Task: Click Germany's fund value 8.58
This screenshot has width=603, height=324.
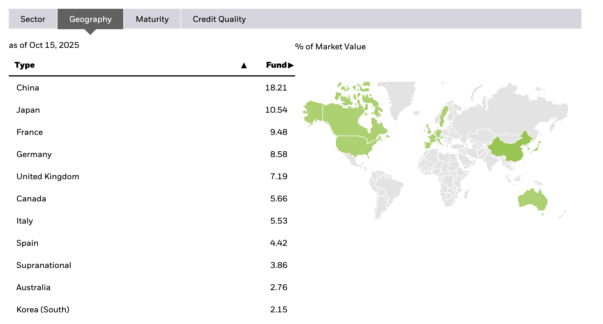Action: pos(279,154)
